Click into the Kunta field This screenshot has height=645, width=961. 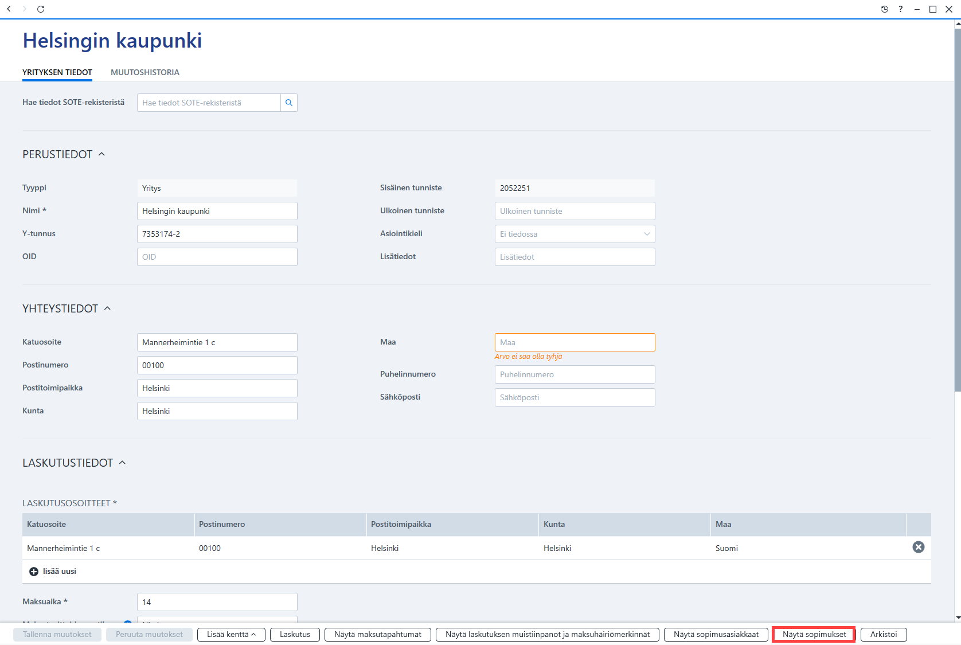(x=217, y=411)
